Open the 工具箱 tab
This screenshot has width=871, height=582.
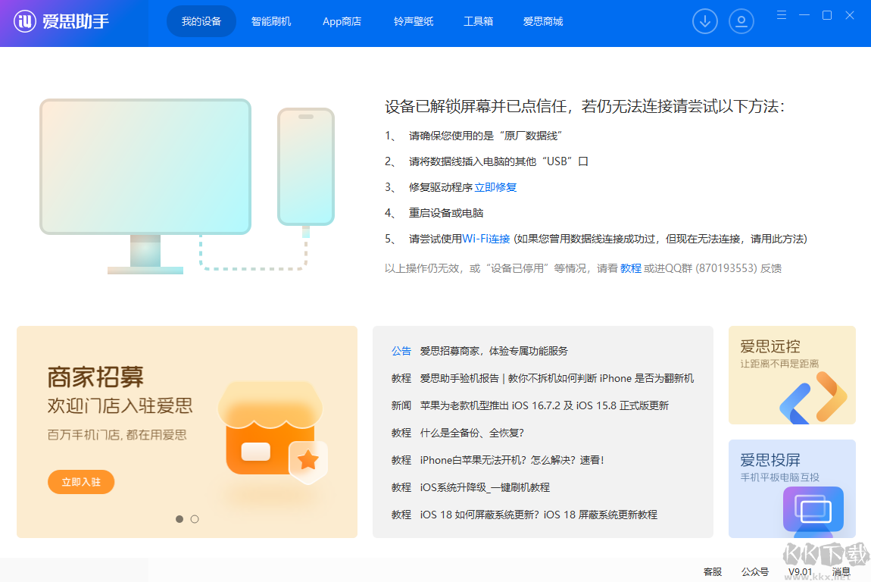click(x=478, y=22)
